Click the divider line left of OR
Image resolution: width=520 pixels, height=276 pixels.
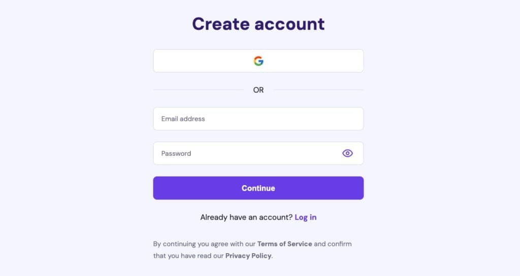point(198,90)
